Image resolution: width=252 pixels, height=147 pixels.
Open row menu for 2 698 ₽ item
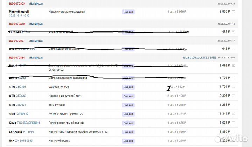tap(233, 66)
